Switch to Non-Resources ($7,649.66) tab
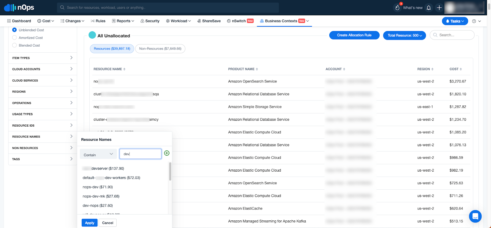Image resolution: width=491 pixels, height=228 pixels. (160, 49)
